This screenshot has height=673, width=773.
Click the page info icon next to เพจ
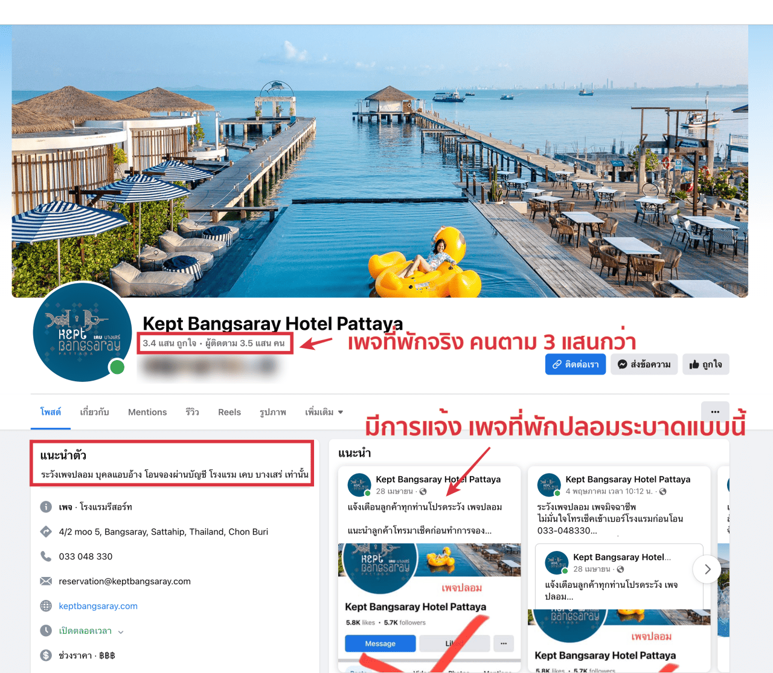46,507
